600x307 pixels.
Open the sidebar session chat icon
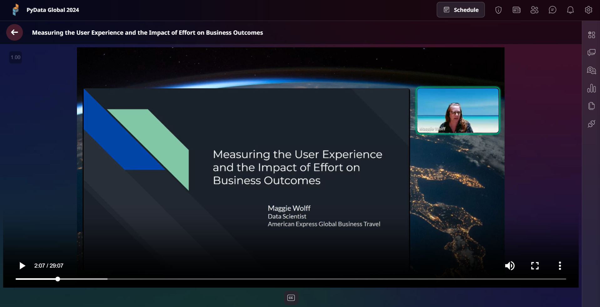coord(591,53)
